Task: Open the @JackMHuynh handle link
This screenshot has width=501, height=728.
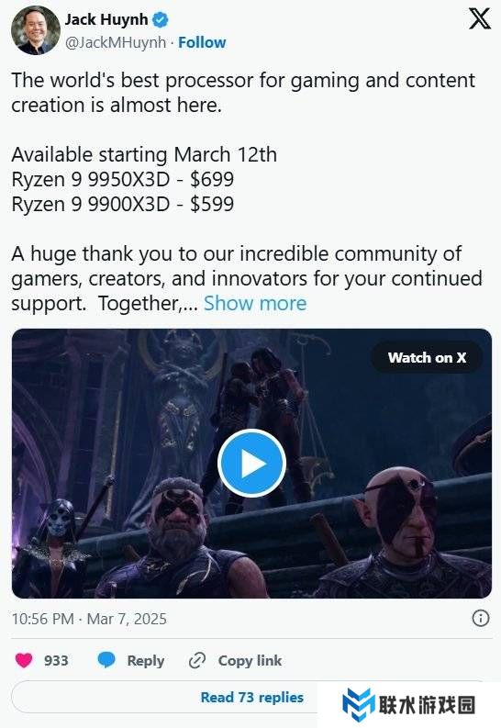Action: coord(115,42)
